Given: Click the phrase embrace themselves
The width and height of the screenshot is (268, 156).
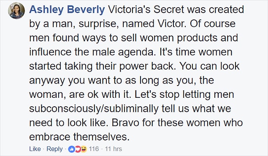Looking at the screenshot, I should click(x=79, y=137).
